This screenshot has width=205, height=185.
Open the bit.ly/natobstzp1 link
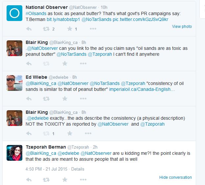pos(58,19)
